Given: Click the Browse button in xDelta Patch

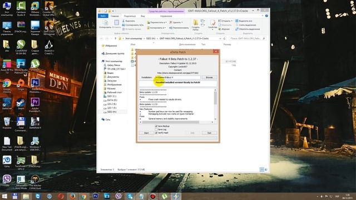Looking at the screenshot, I should (x=209, y=77).
